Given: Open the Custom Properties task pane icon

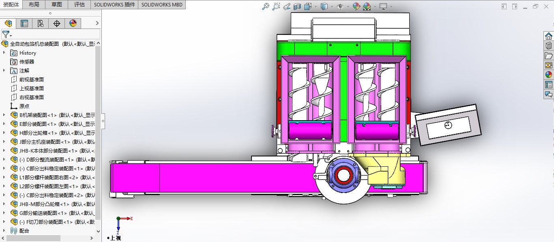Looking at the screenshot, I should pos(549,85).
